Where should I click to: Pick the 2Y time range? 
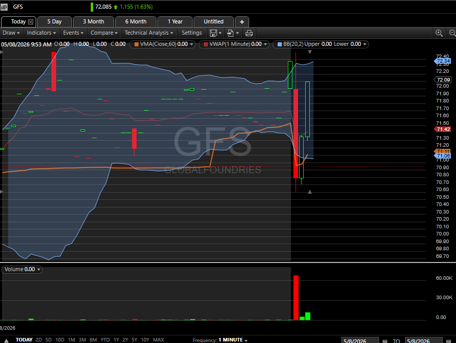point(125,339)
